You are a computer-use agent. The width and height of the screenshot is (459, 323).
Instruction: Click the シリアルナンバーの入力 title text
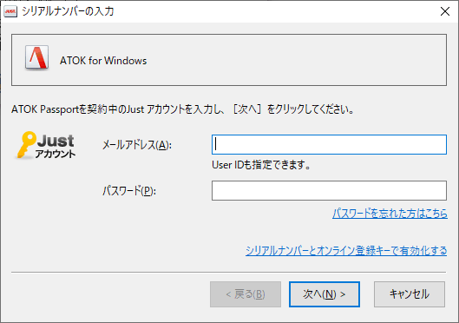(68, 11)
